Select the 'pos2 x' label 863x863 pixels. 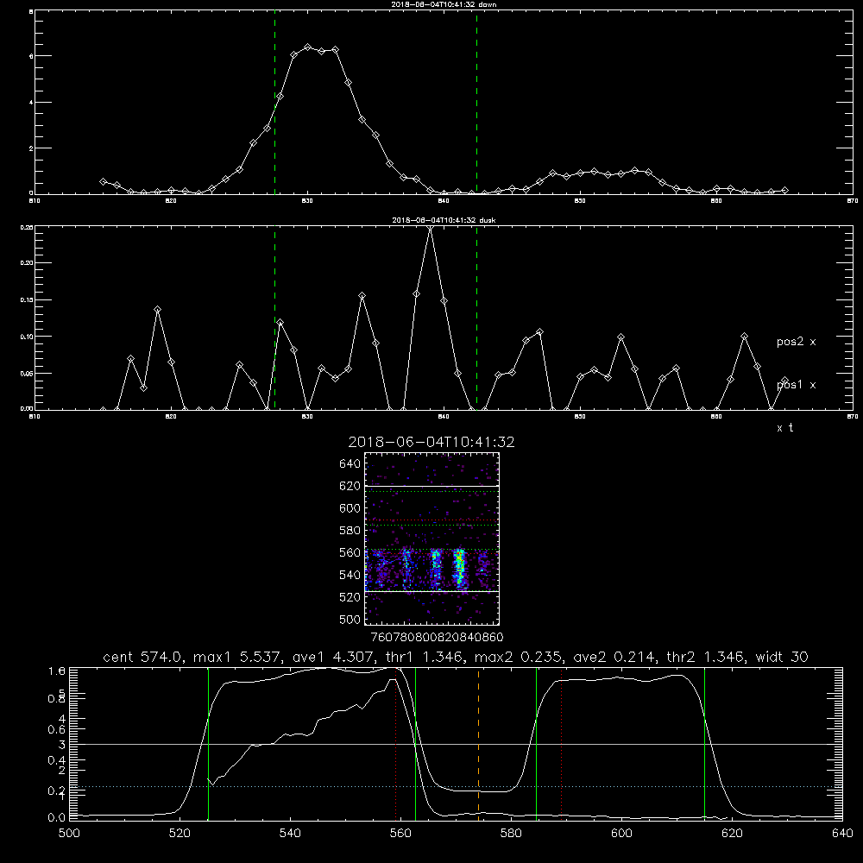[796, 342]
